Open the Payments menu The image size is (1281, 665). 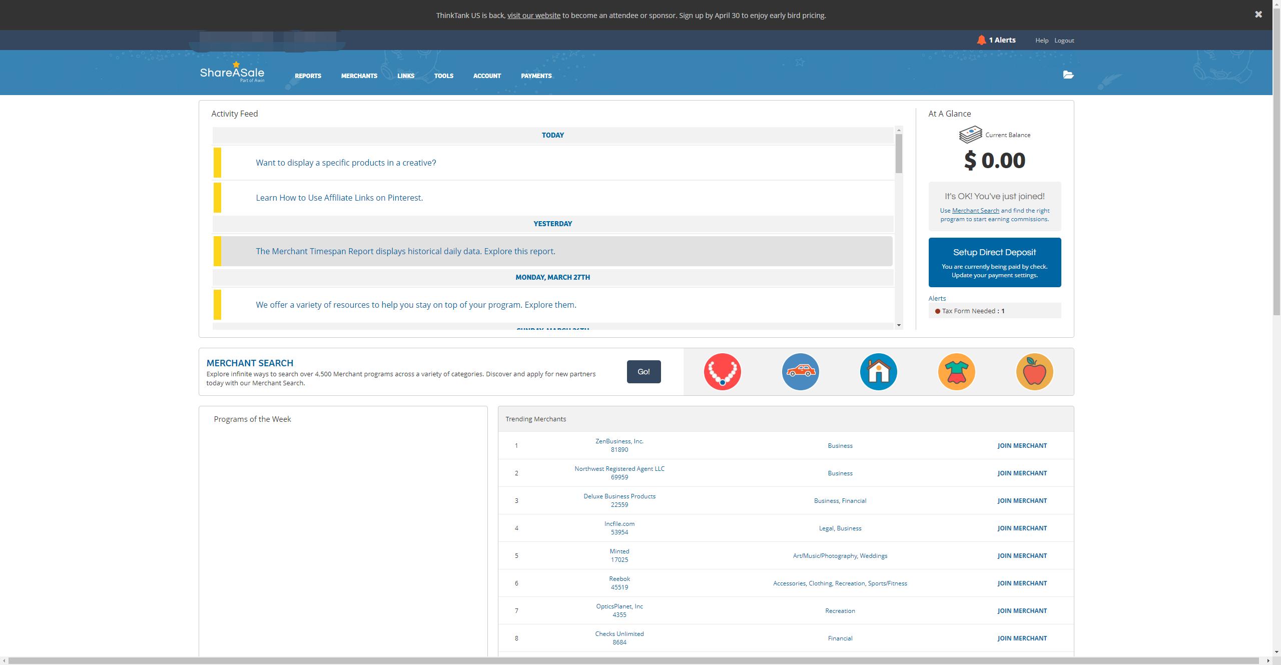tap(536, 76)
